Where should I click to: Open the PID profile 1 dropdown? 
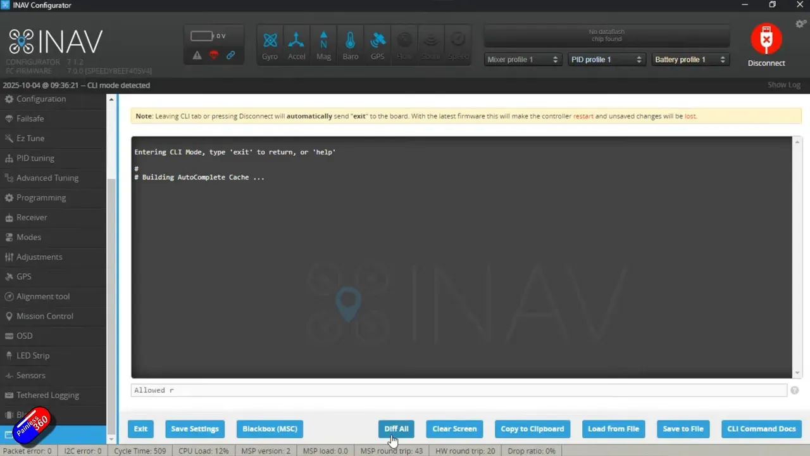[606, 60]
